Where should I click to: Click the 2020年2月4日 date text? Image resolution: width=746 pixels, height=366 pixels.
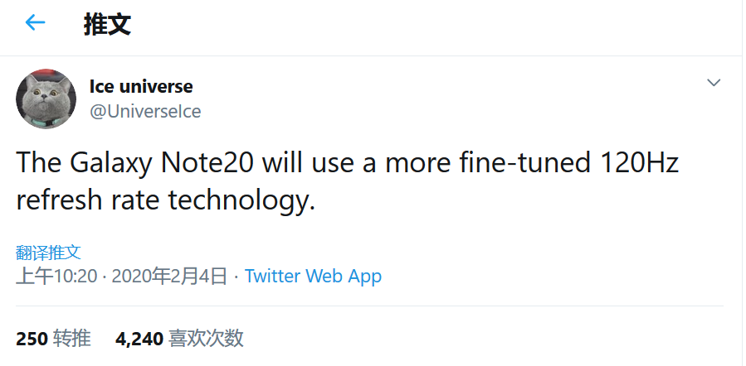click(x=169, y=276)
